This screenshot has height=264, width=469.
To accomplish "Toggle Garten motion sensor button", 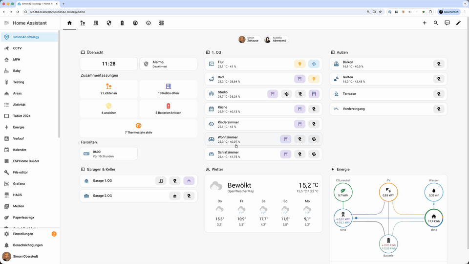I will click(439, 79).
